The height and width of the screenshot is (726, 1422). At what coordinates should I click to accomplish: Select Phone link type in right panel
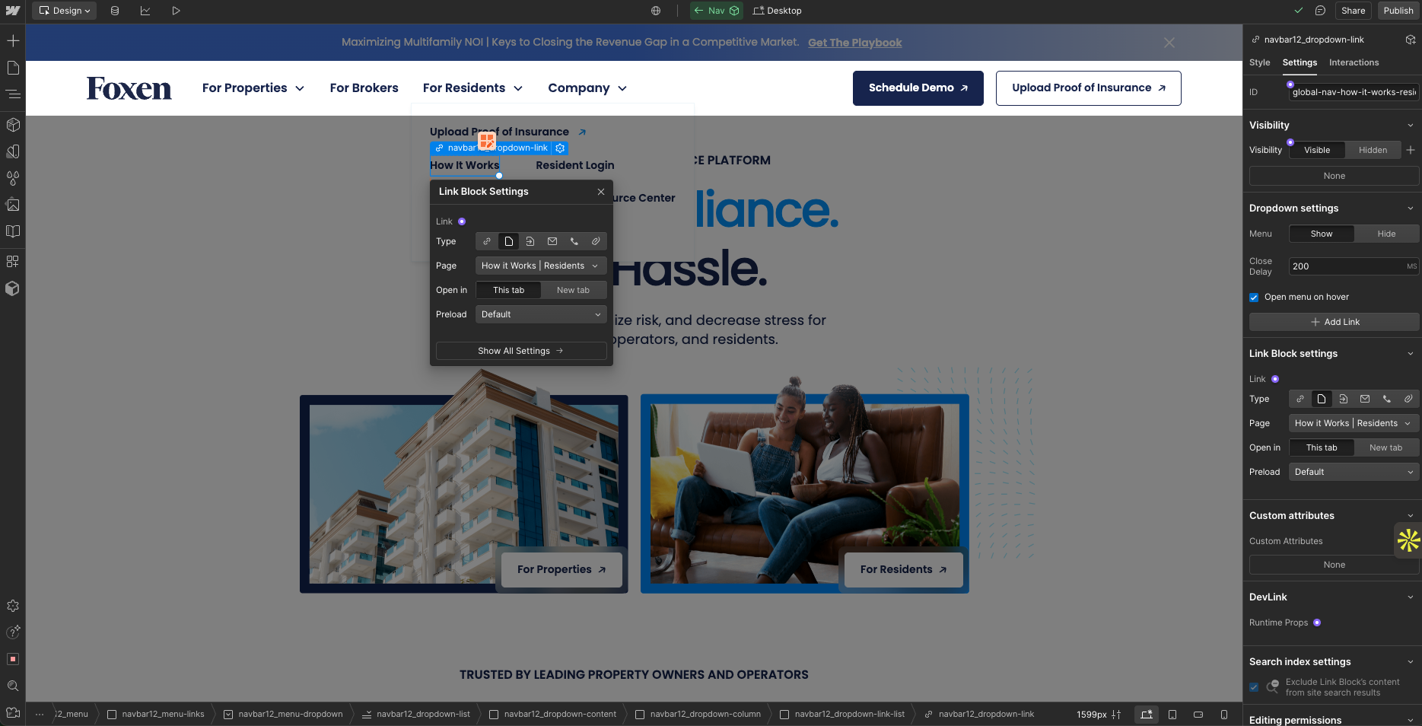coord(1387,399)
